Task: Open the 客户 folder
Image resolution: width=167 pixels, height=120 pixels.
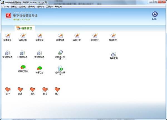Action: pos(8,89)
